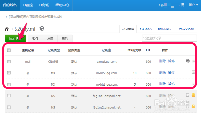Open the urgent notice about root domain failure
The image size is (201, 116).
[35, 17]
